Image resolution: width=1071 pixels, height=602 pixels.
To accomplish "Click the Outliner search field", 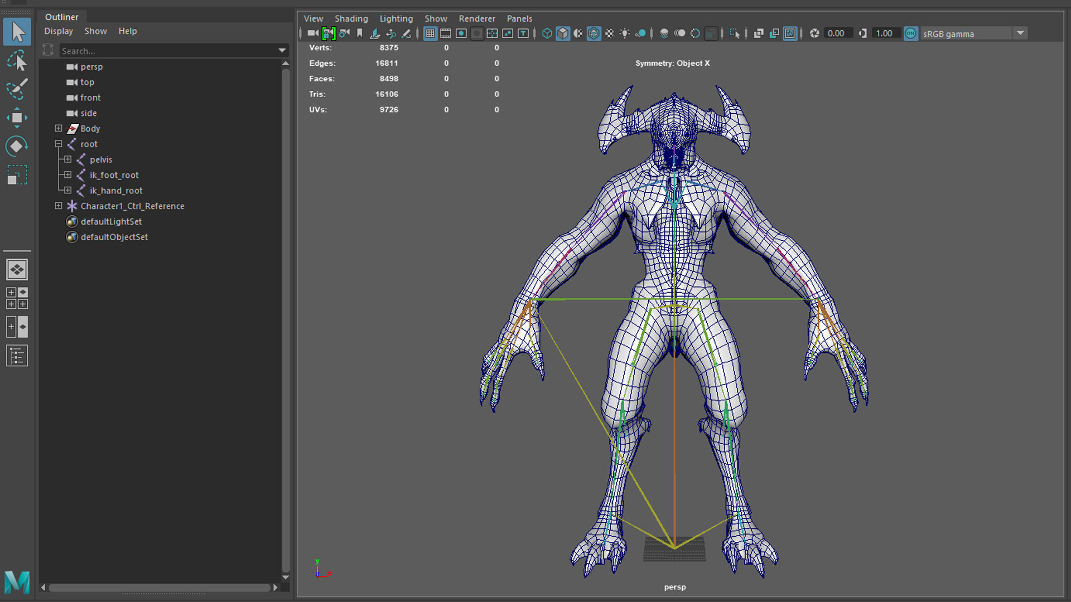I will [x=168, y=51].
